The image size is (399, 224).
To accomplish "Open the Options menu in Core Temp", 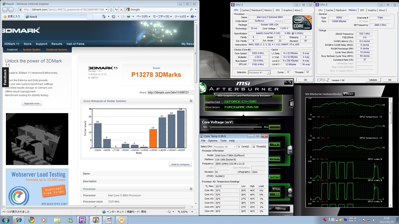I will click(x=212, y=140).
